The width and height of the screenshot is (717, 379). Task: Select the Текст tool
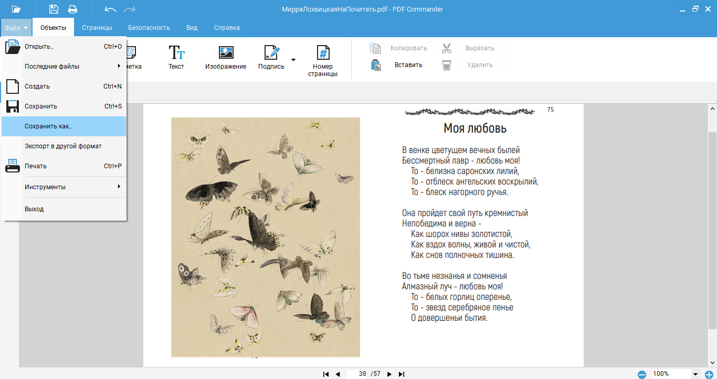coord(176,58)
